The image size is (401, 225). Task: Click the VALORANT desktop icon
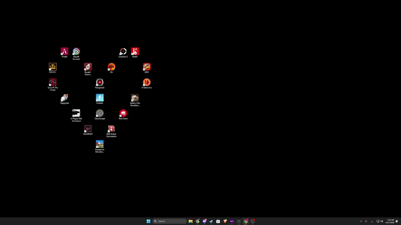(x=88, y=130)
